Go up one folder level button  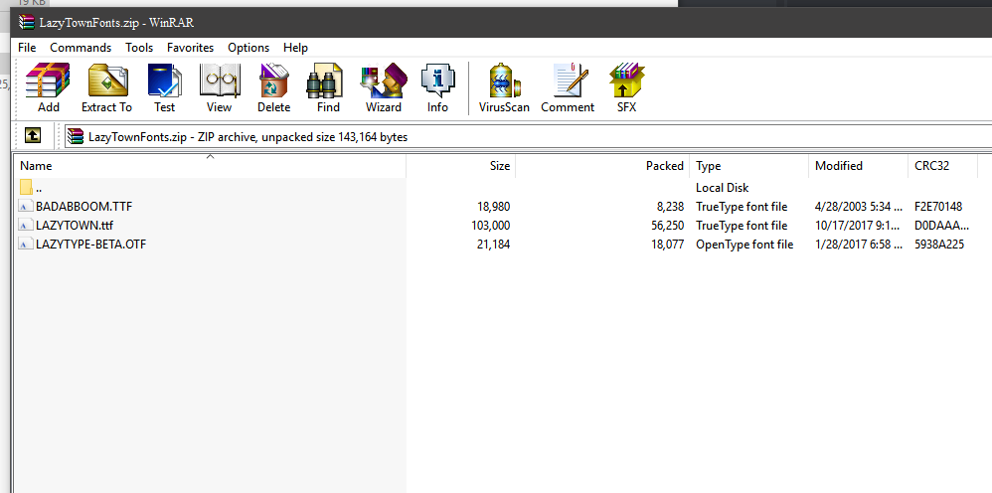point(33,136)
